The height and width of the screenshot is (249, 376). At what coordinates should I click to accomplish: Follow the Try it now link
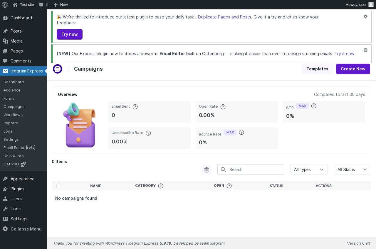(x=344, y=54)
